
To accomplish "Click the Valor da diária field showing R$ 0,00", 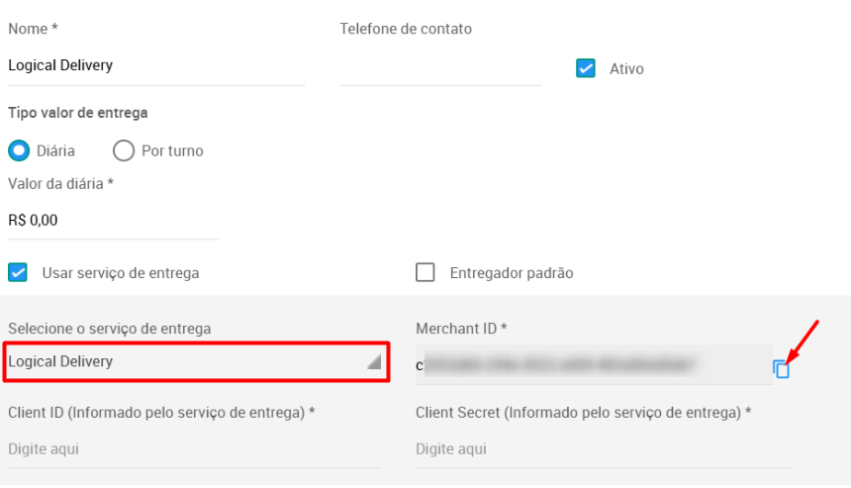I will coord(113,221).
